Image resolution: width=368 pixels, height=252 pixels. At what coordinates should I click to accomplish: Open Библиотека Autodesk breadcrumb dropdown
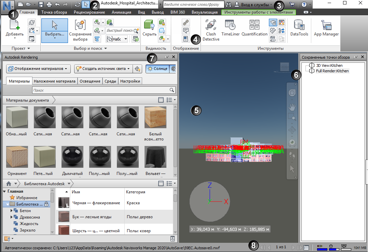pos(69,183)
